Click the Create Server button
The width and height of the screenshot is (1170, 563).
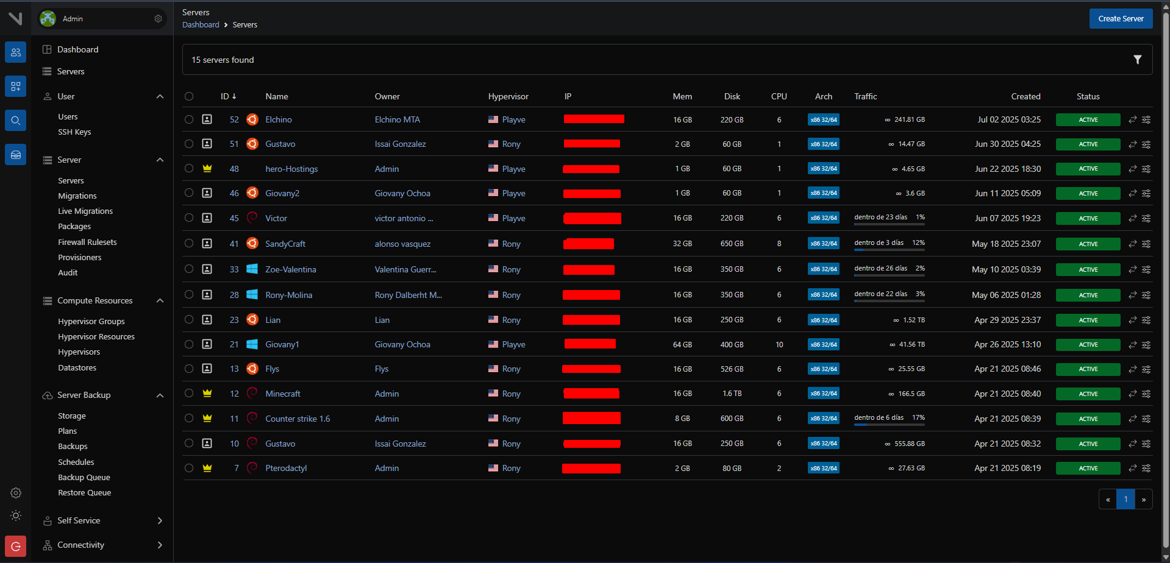pos(1120,19)
